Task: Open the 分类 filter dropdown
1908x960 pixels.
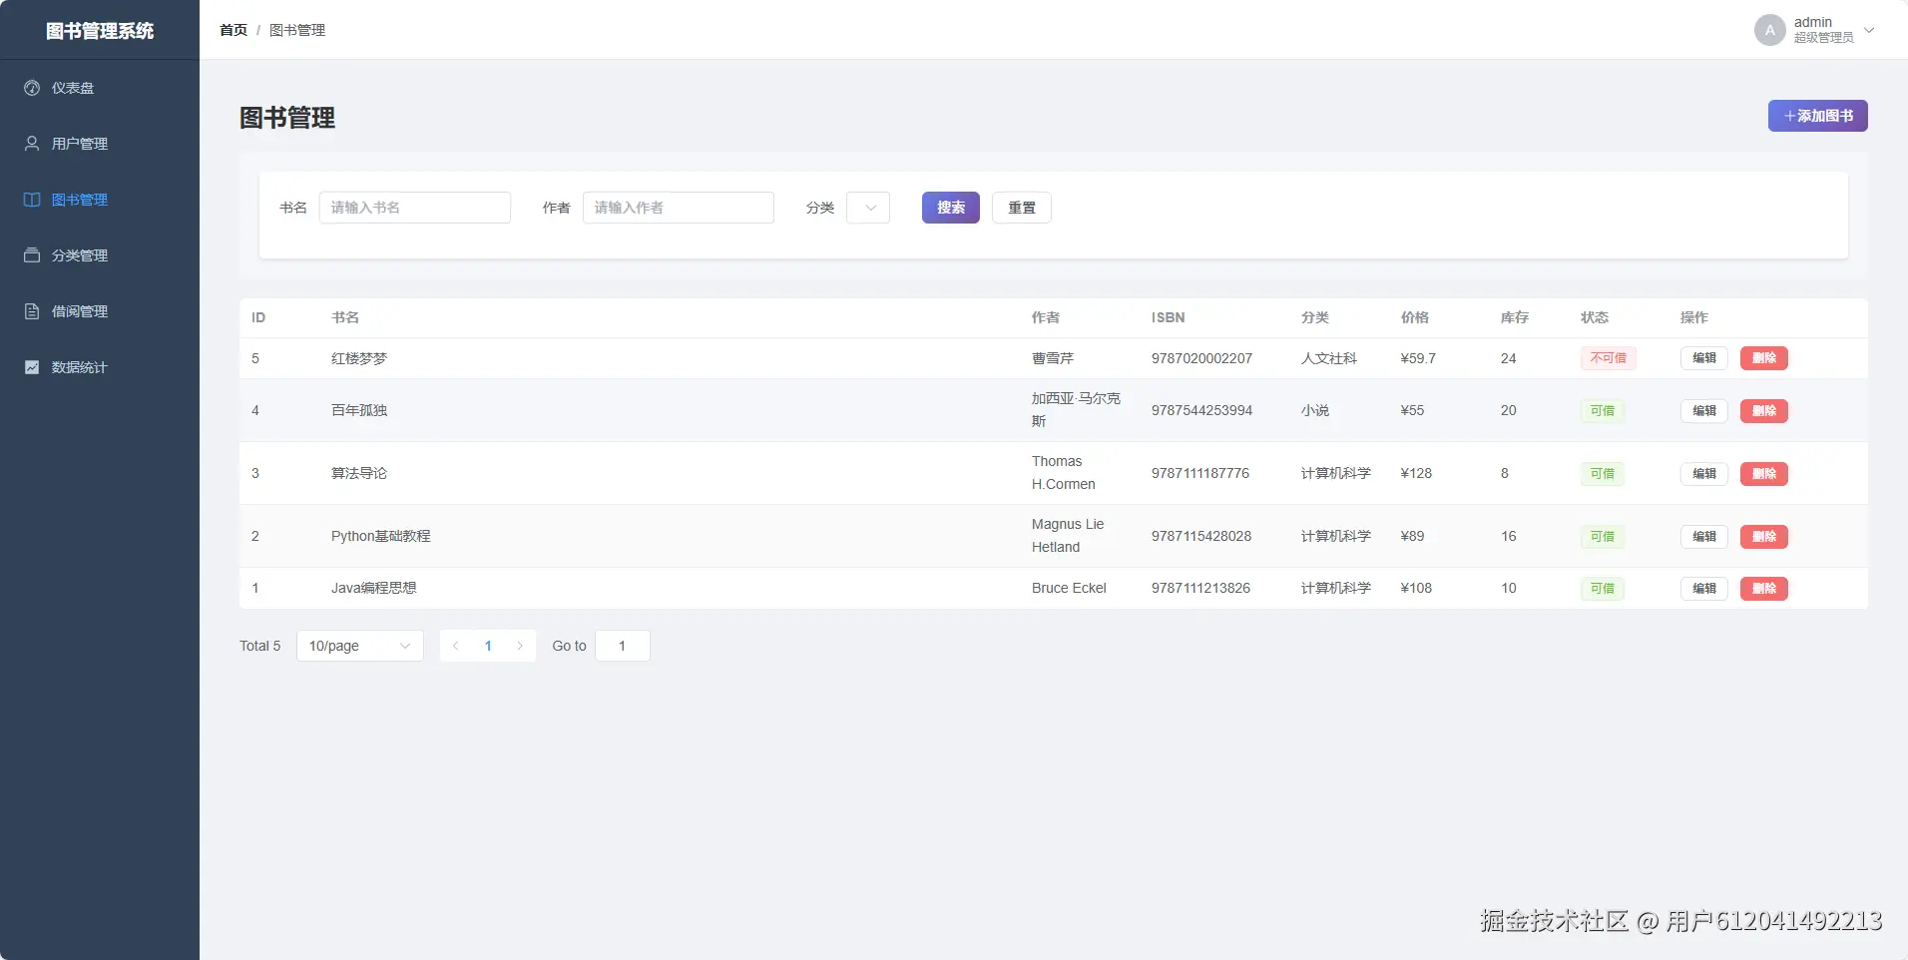Action: point(868,208)
